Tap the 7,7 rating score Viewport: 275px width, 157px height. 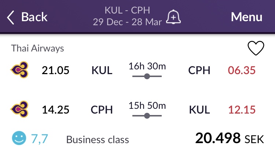39,139
